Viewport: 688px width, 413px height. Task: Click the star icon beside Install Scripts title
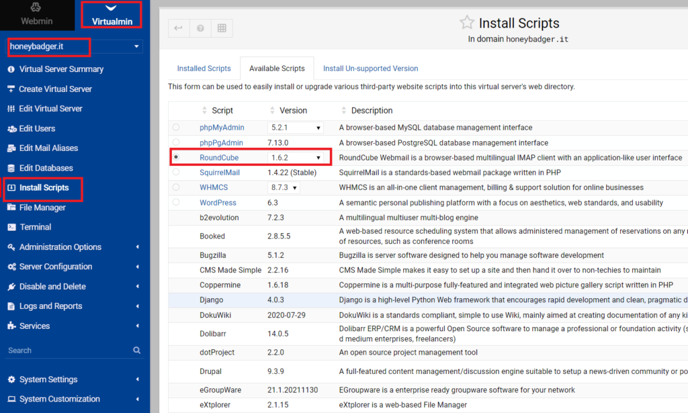coord(467,22)
